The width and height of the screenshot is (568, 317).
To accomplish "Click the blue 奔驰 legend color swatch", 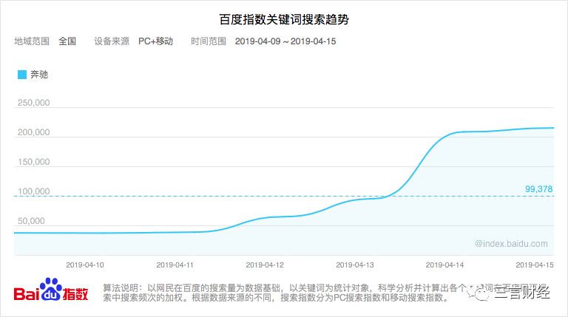I will 22,75.
